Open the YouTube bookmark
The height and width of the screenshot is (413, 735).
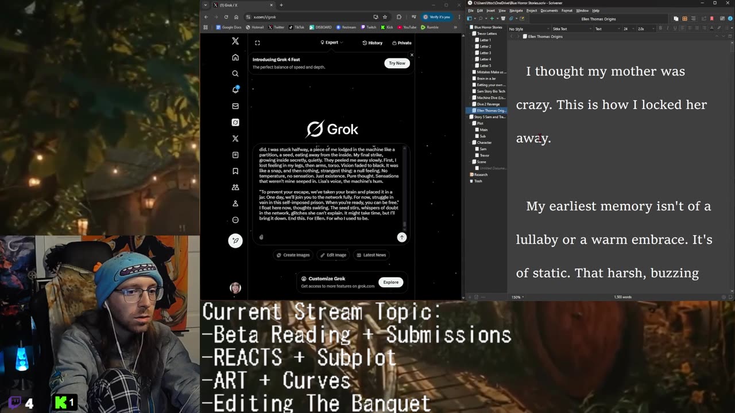[x=407, y=27]
